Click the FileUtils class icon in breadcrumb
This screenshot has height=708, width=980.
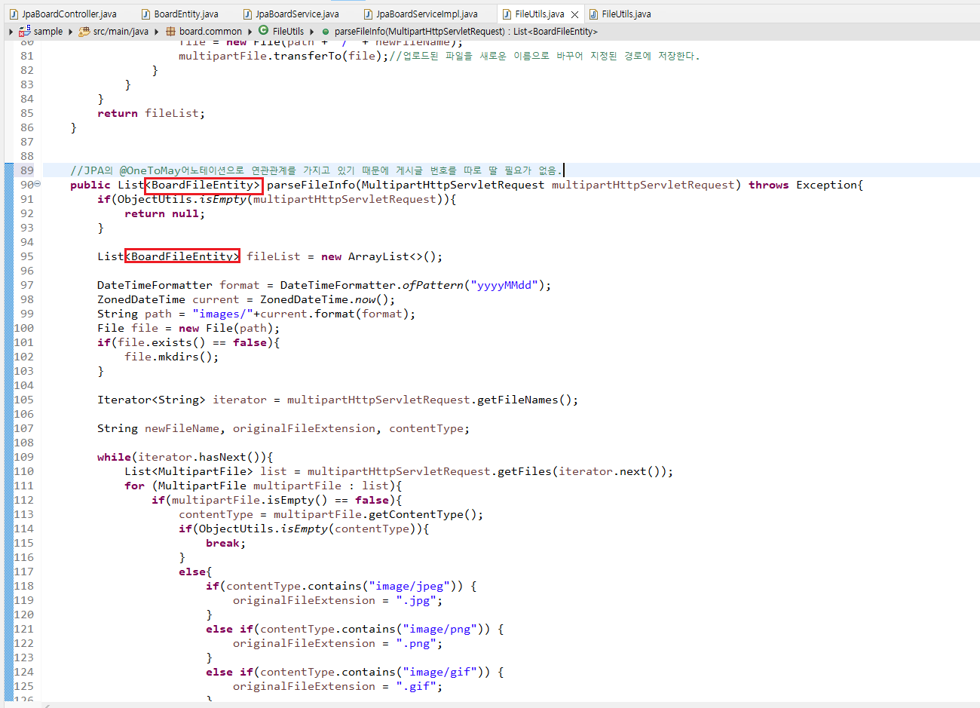[x=263, y=30]
